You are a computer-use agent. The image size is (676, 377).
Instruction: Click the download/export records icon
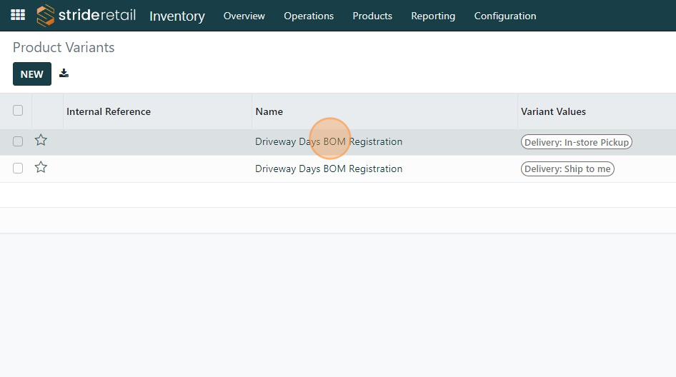coord(64,74)
